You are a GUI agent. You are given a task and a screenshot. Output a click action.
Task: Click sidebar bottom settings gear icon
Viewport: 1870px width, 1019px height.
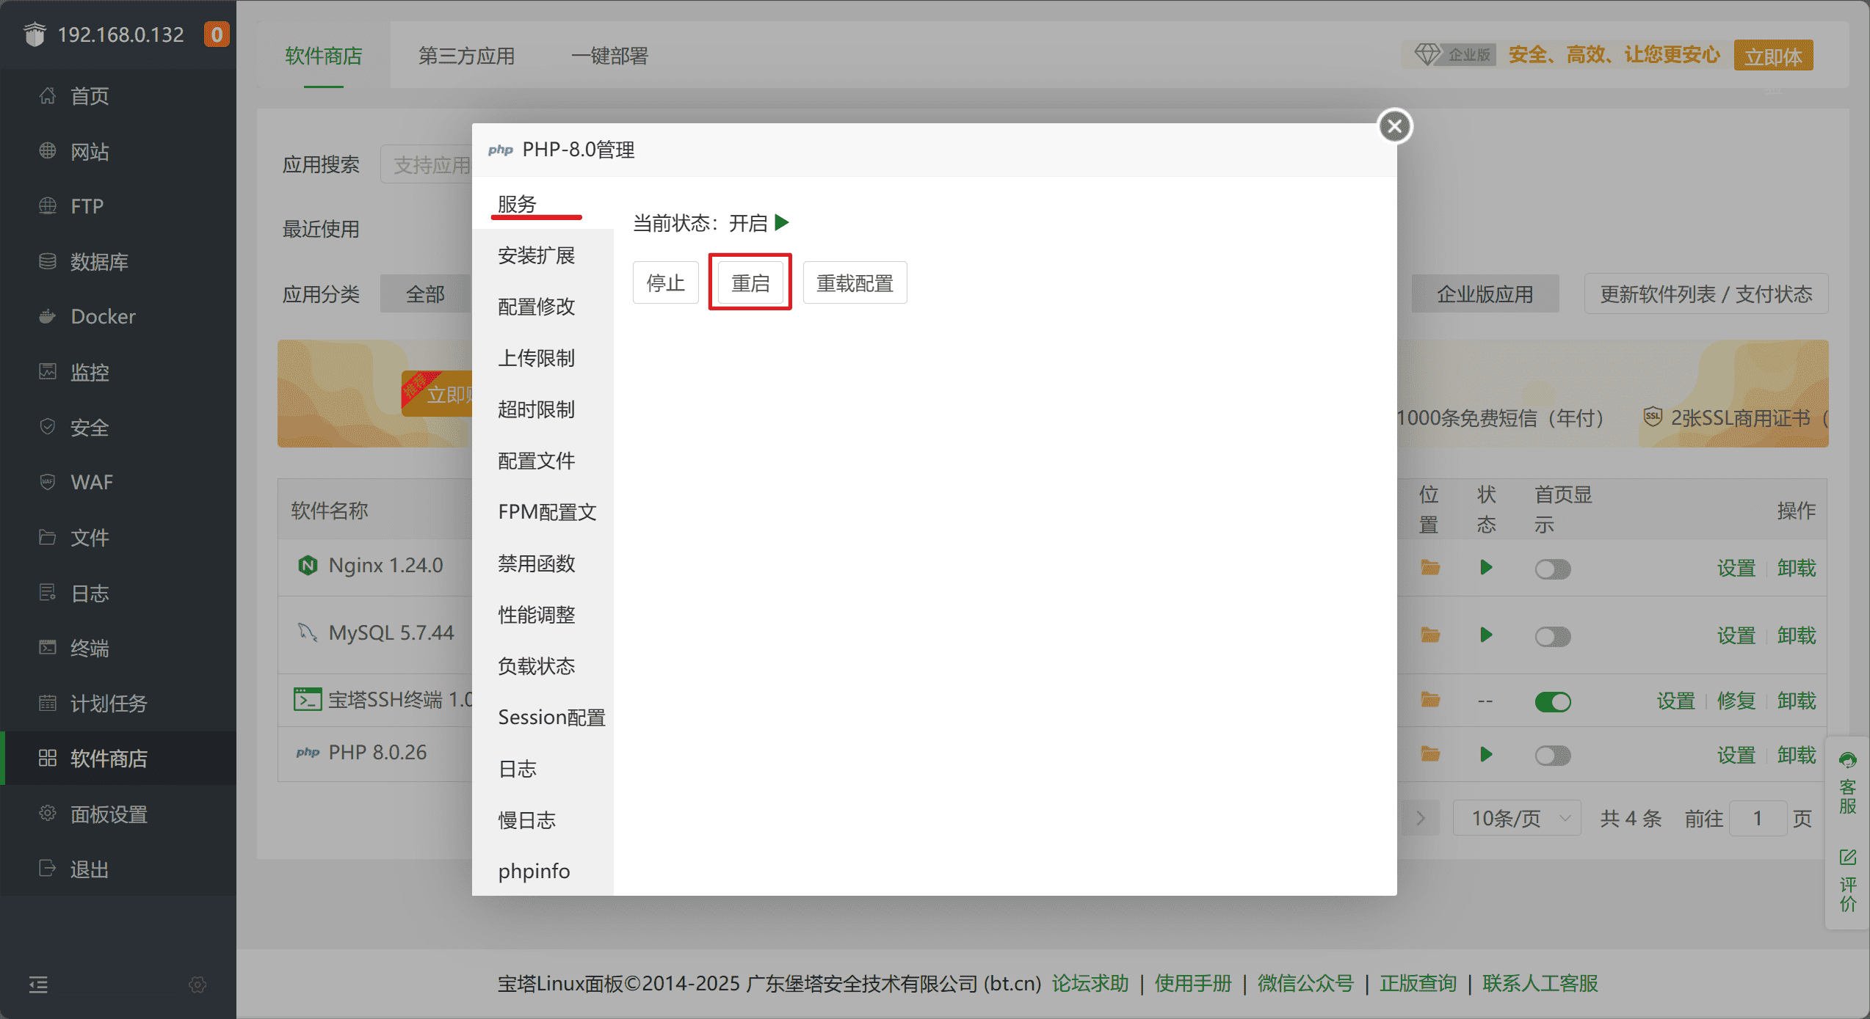(197, 985)
